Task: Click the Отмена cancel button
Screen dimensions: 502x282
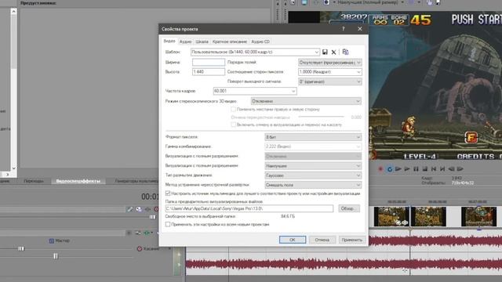Action: 322,240
